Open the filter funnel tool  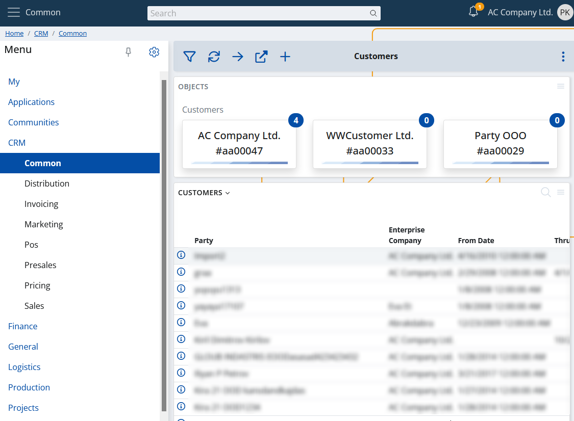pos(189,57)
